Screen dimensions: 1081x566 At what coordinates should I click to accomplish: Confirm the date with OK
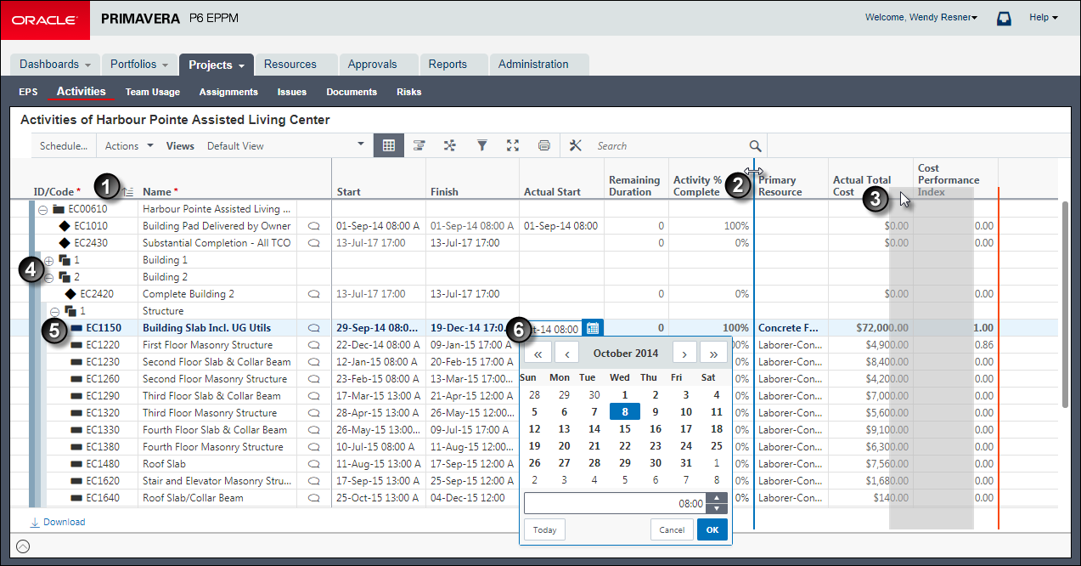712,529
